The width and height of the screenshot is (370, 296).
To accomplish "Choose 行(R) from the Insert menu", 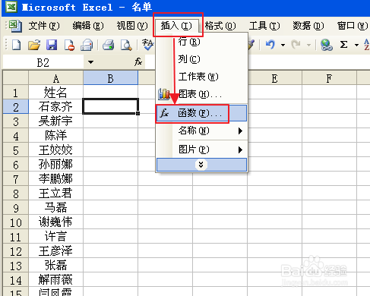I will 201,42.
